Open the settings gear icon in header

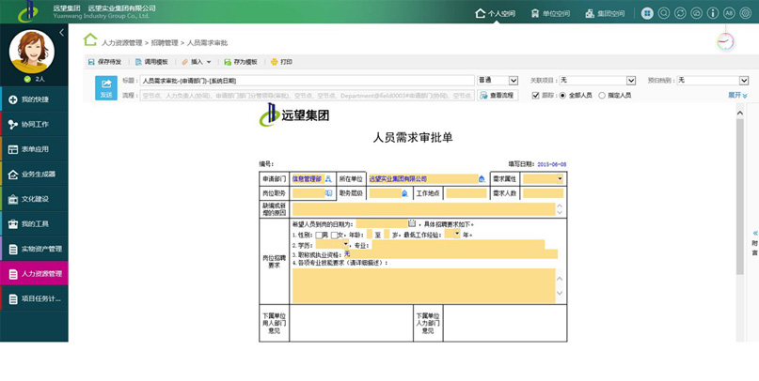[746, 13]
